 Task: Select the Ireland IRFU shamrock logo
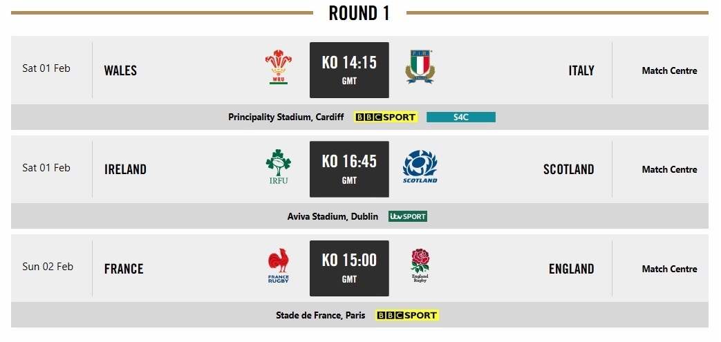point(278,167)
